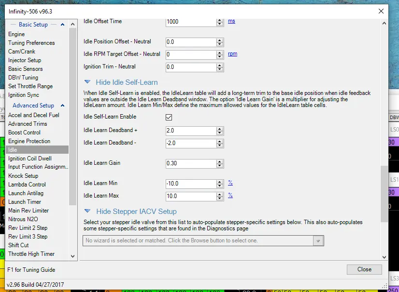Open the Cam/Crank page
The height and width of the screenshot is (292, 399).
point(22,51)
